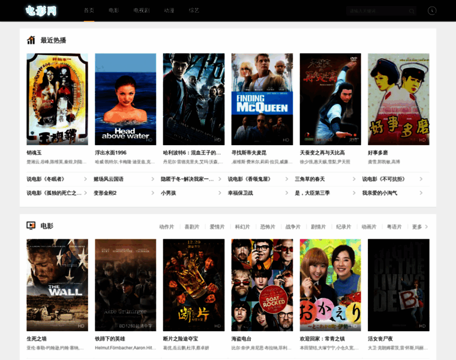The width and height of the screenshot is (456, 360).
Task: Open the 好事多磨 poster thumbnail
Action: coord(398,99)
